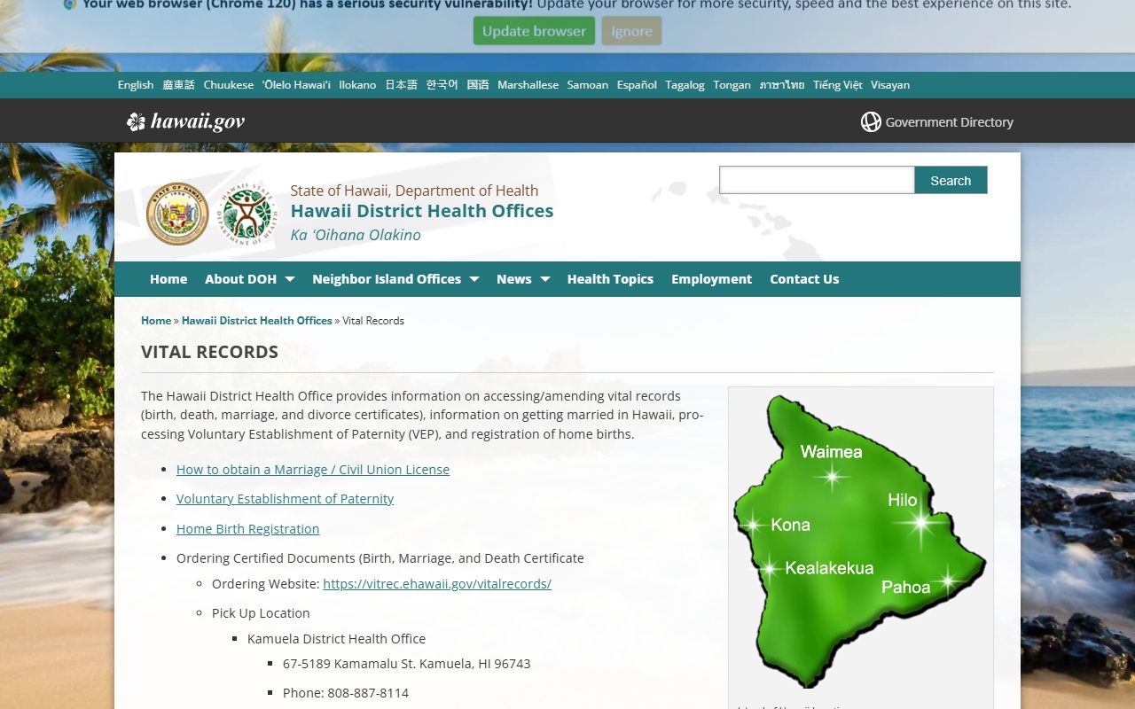Viewport: 1135px width, 709px height.
Task: Open the Home menu item
Action: point(168,279)
